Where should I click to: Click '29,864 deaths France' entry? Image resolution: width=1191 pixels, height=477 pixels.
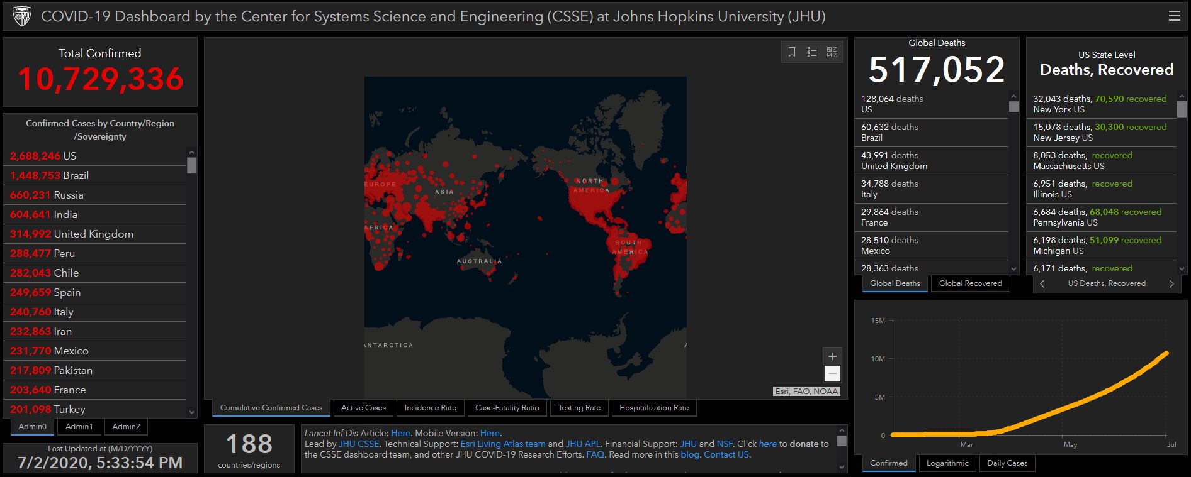click(932, 217)
